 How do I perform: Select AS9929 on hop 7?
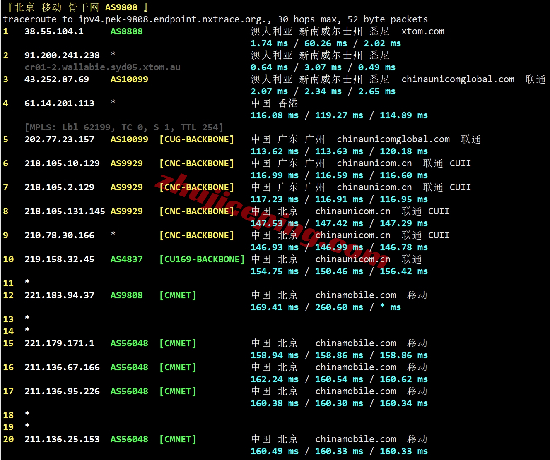point(126,187)
